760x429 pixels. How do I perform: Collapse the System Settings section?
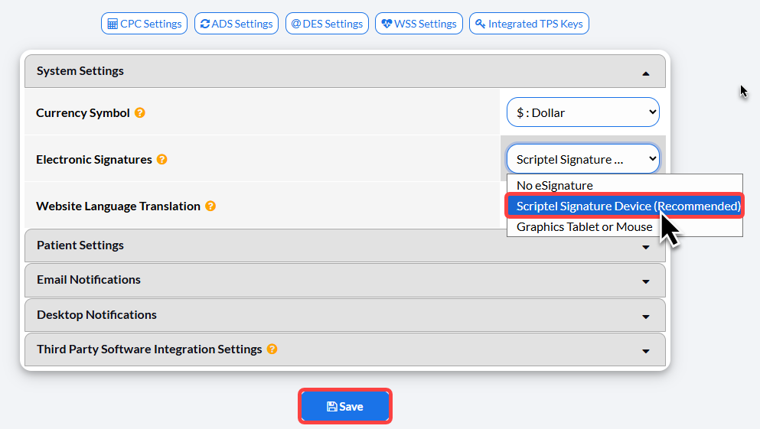pos(646,73)
